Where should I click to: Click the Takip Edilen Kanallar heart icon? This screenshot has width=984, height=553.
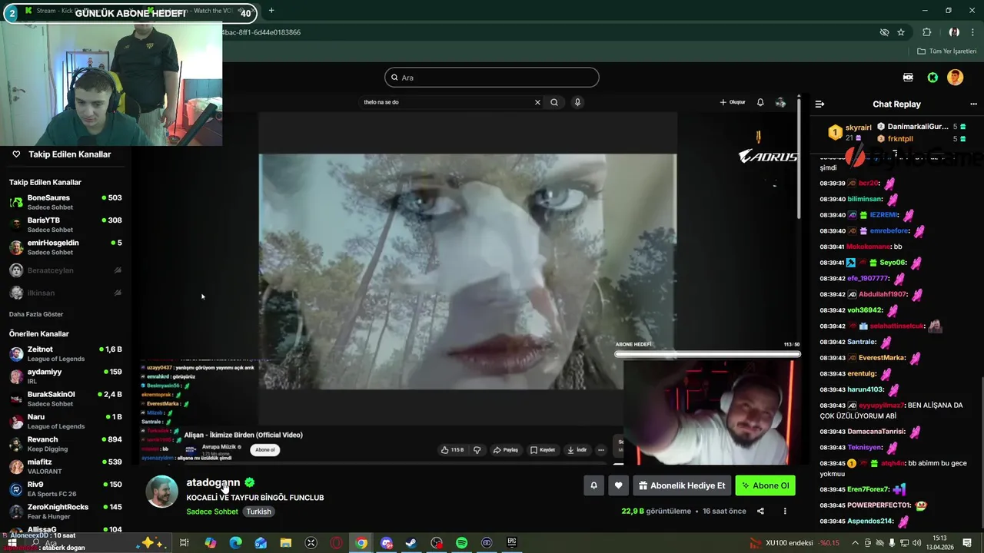[16, 154]
